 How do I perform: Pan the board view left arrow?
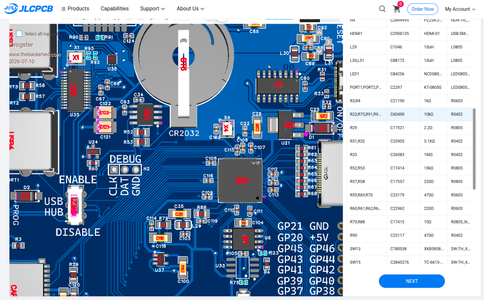[310, 42]
